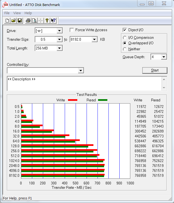Click the yellow question mark About icon
Image resolution: width=174 pixels, height=203 pixels.
click(47, 20)
